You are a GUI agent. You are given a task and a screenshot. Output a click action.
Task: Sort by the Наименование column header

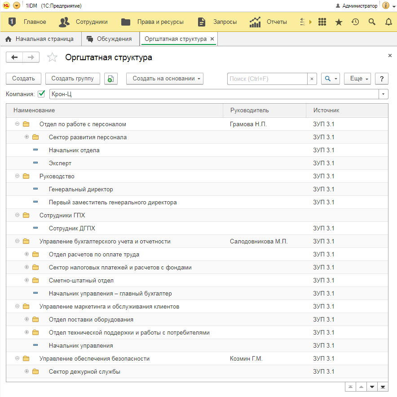115,110
